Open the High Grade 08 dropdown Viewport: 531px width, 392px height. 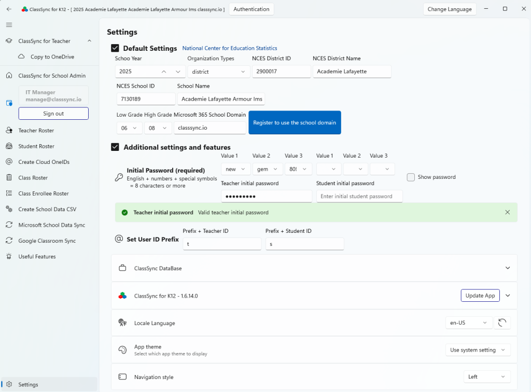[x=158, y=128]
